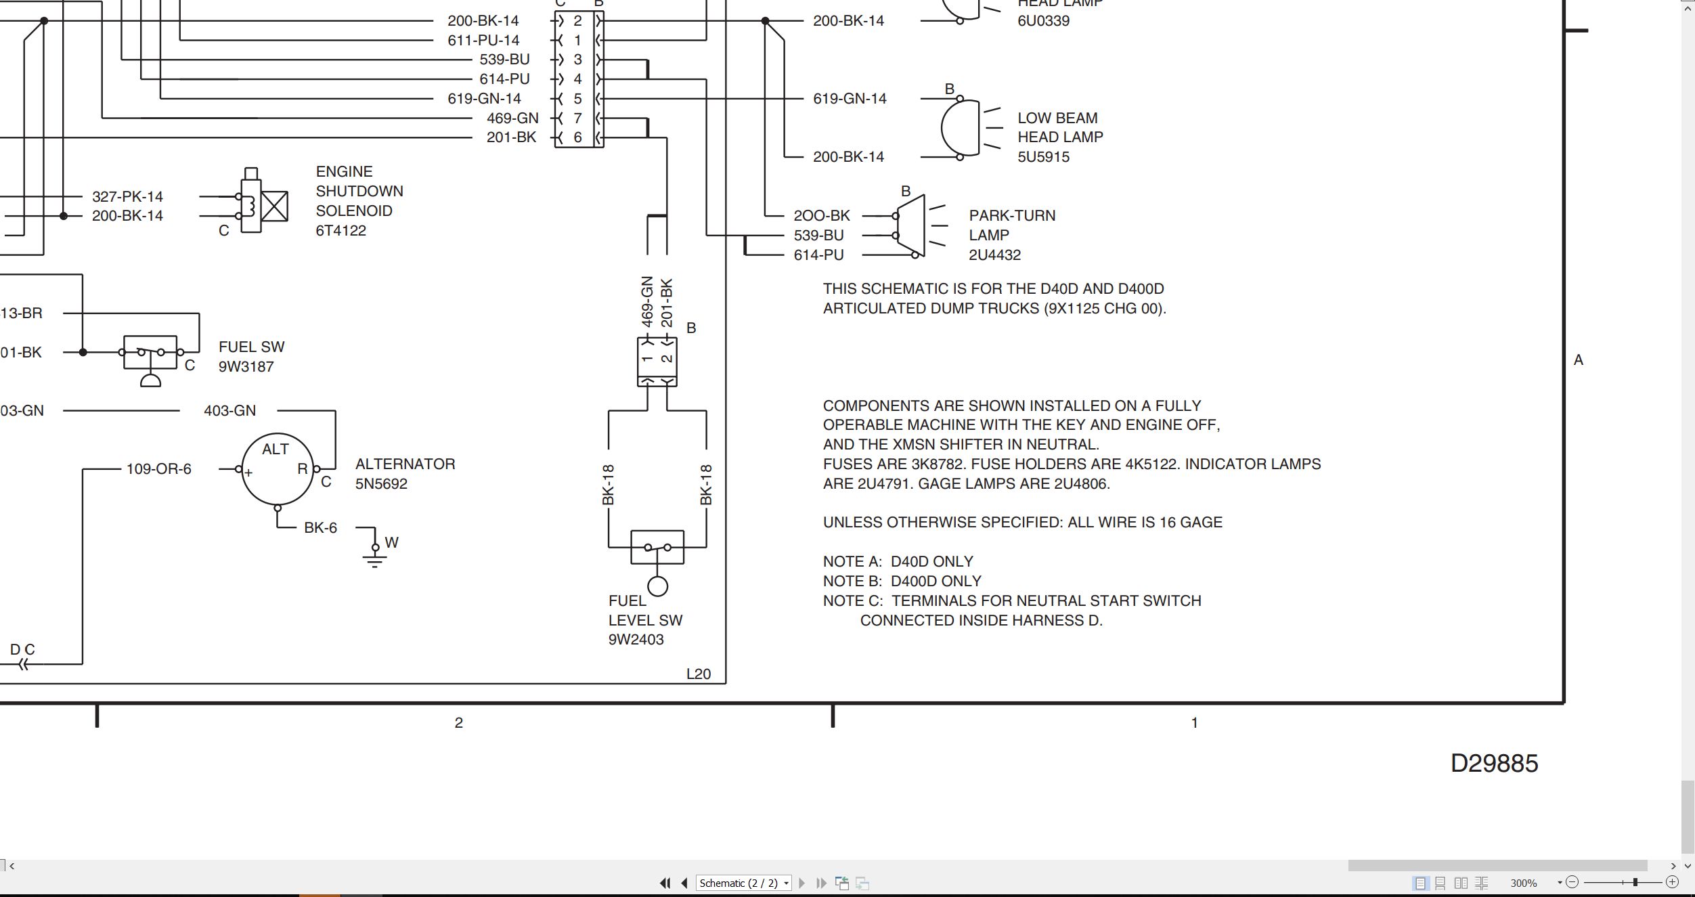Click the ALTERNATOR 5N5692 label
The image size is (1695, 897).
405,474
